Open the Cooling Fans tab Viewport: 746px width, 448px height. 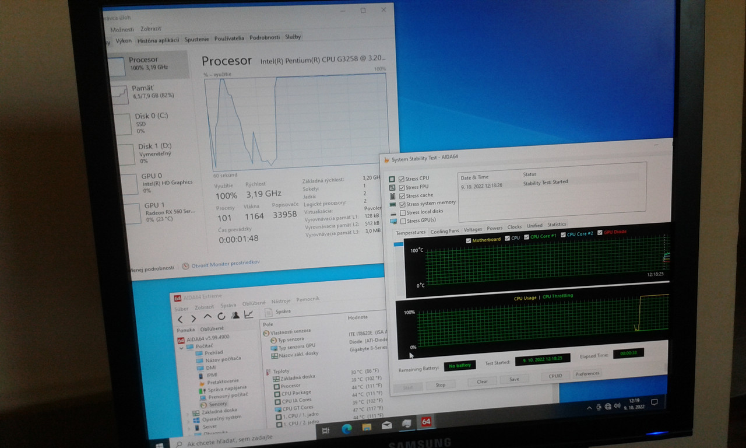coord(446,232)
